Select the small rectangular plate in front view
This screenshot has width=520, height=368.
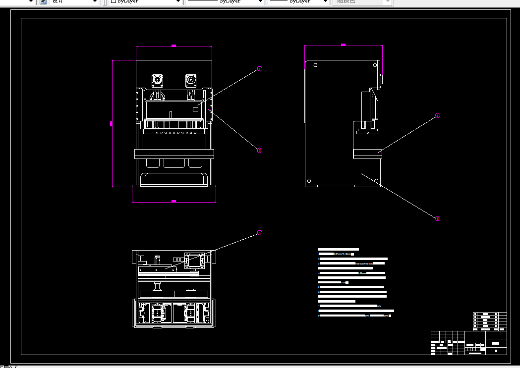point(196,109)
